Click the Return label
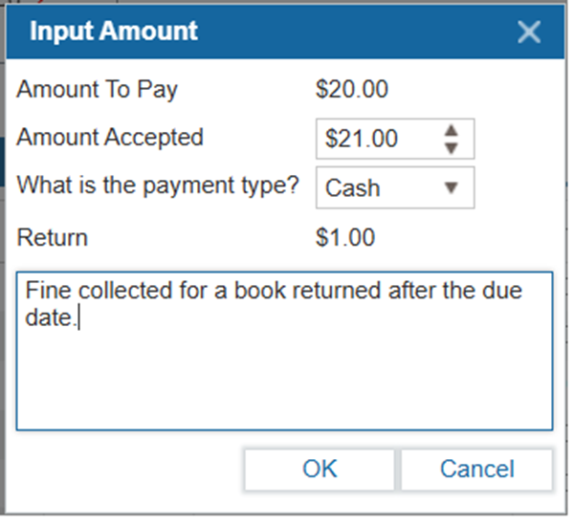 pyautogui.click(x=53, y=237)
